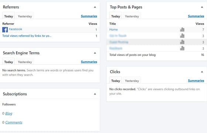
Task: Switch Clicks panel to Yesterday tab
Action: (132, 81)
